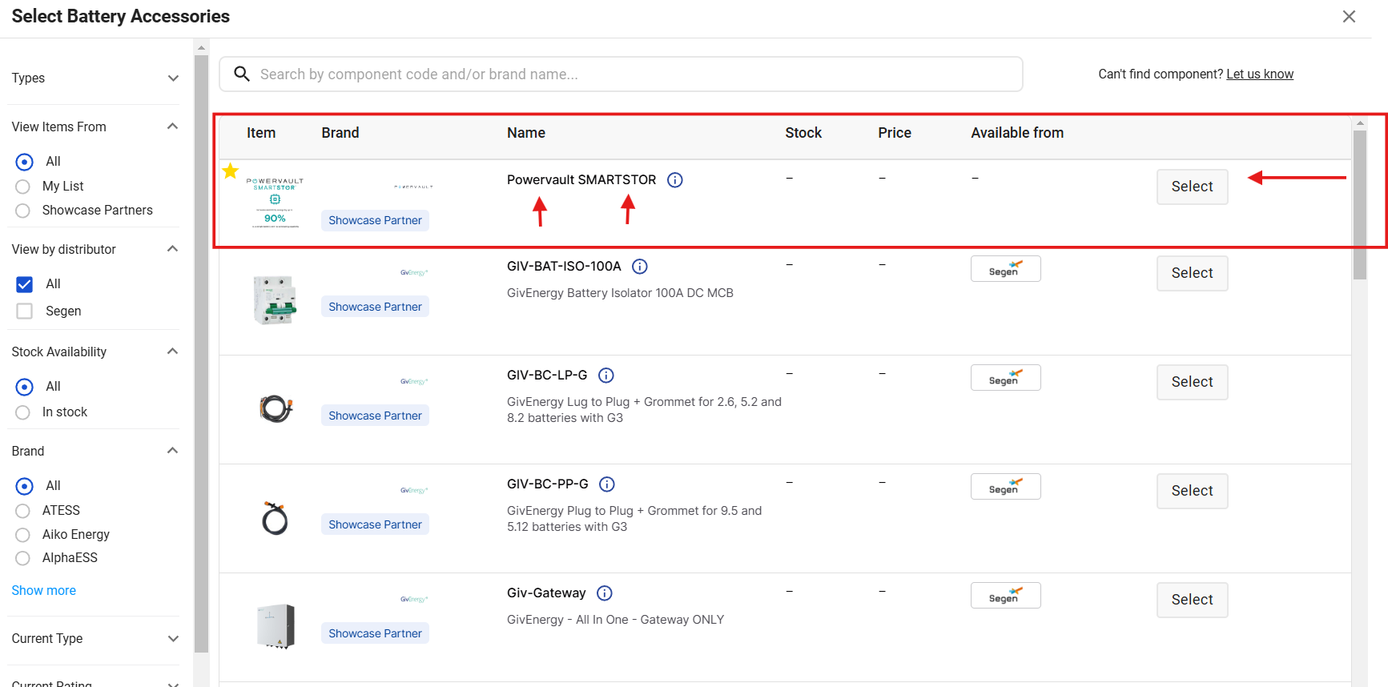Click the filter sidebar vertical scrollbar
Screen dimensions: 1388x687
(x=201, y=352)
